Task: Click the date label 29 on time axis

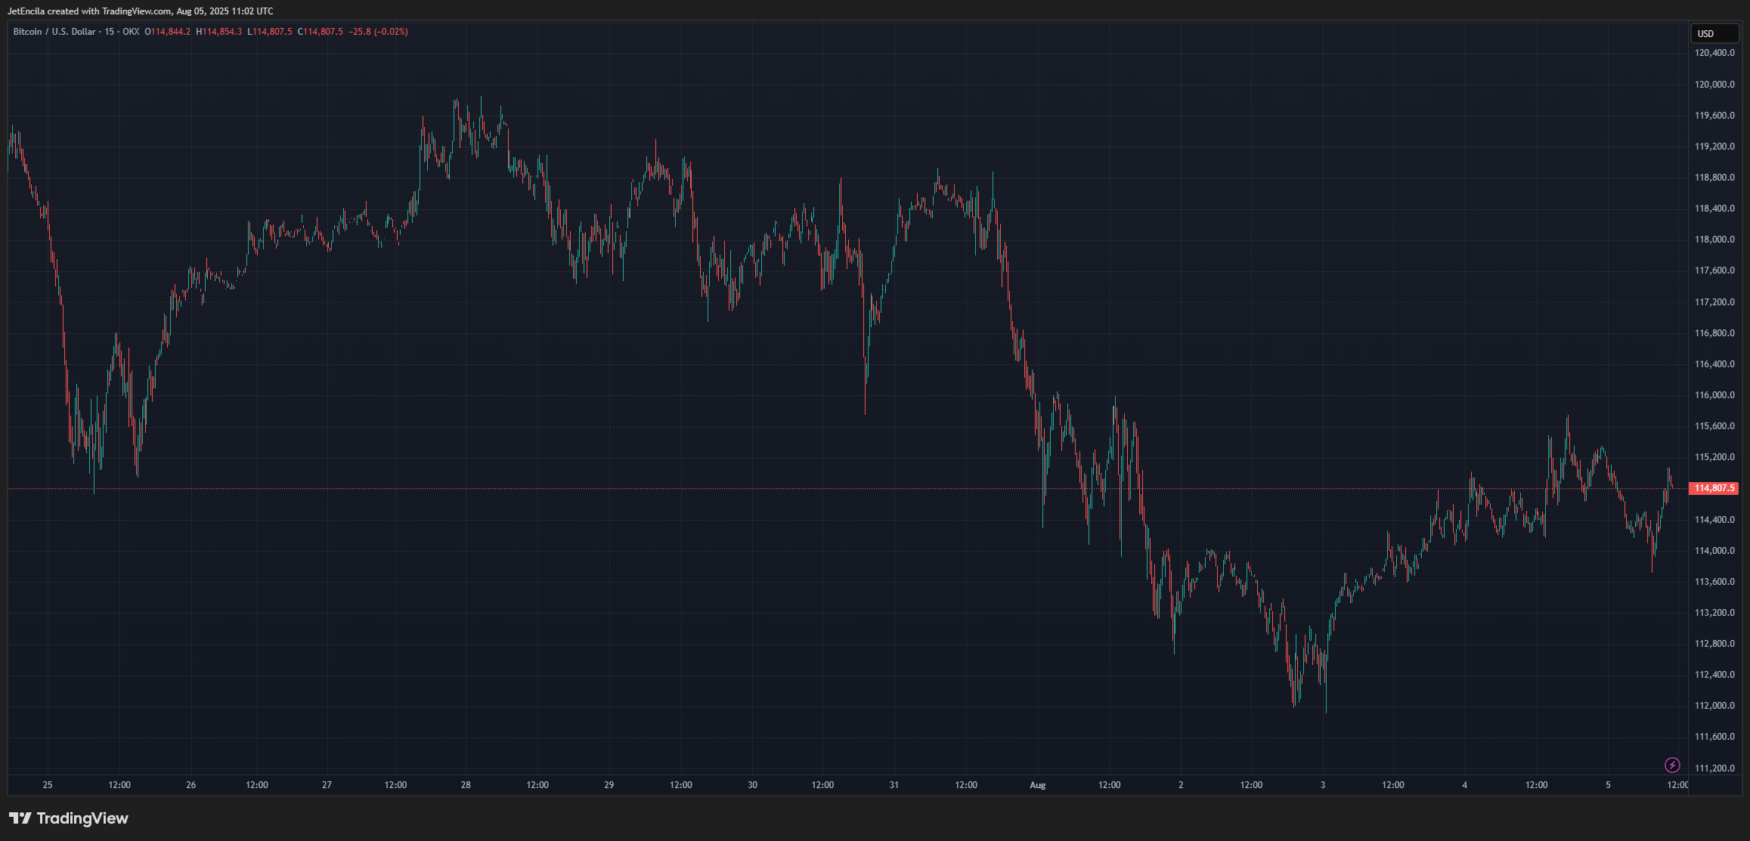Action: [x=609, y=785]
